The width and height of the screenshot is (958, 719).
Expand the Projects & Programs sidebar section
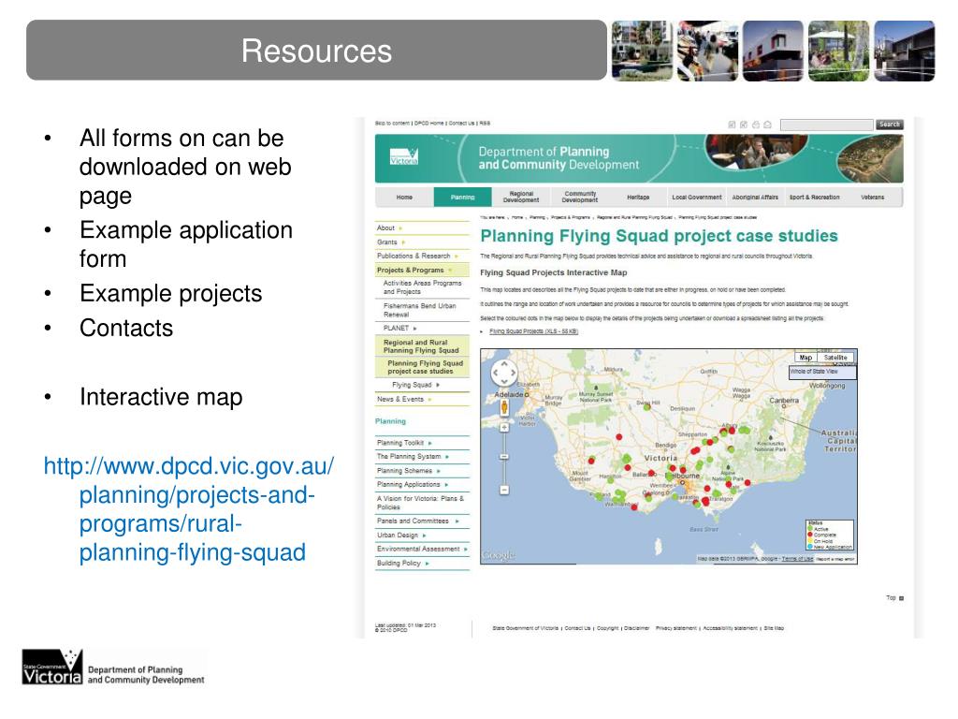(414, 270)
